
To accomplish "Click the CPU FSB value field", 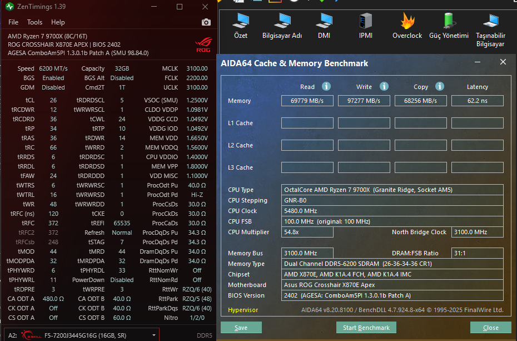I will click(392, 221).
